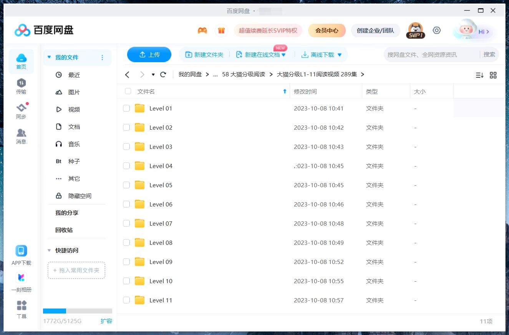Open the 传输 (Transfer) panel
The height and width of the screenshot is (335, 509).
[21, 86]
